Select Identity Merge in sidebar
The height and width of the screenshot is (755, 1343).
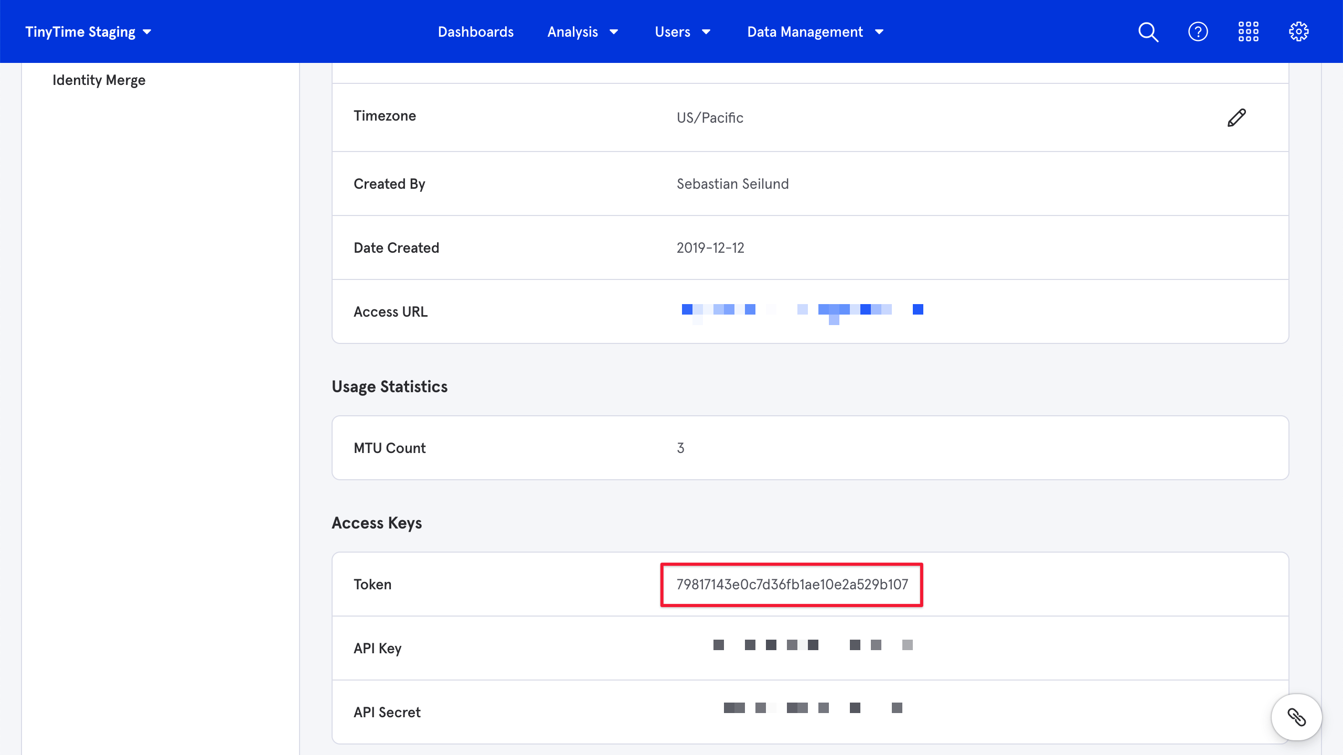[99, 80]
